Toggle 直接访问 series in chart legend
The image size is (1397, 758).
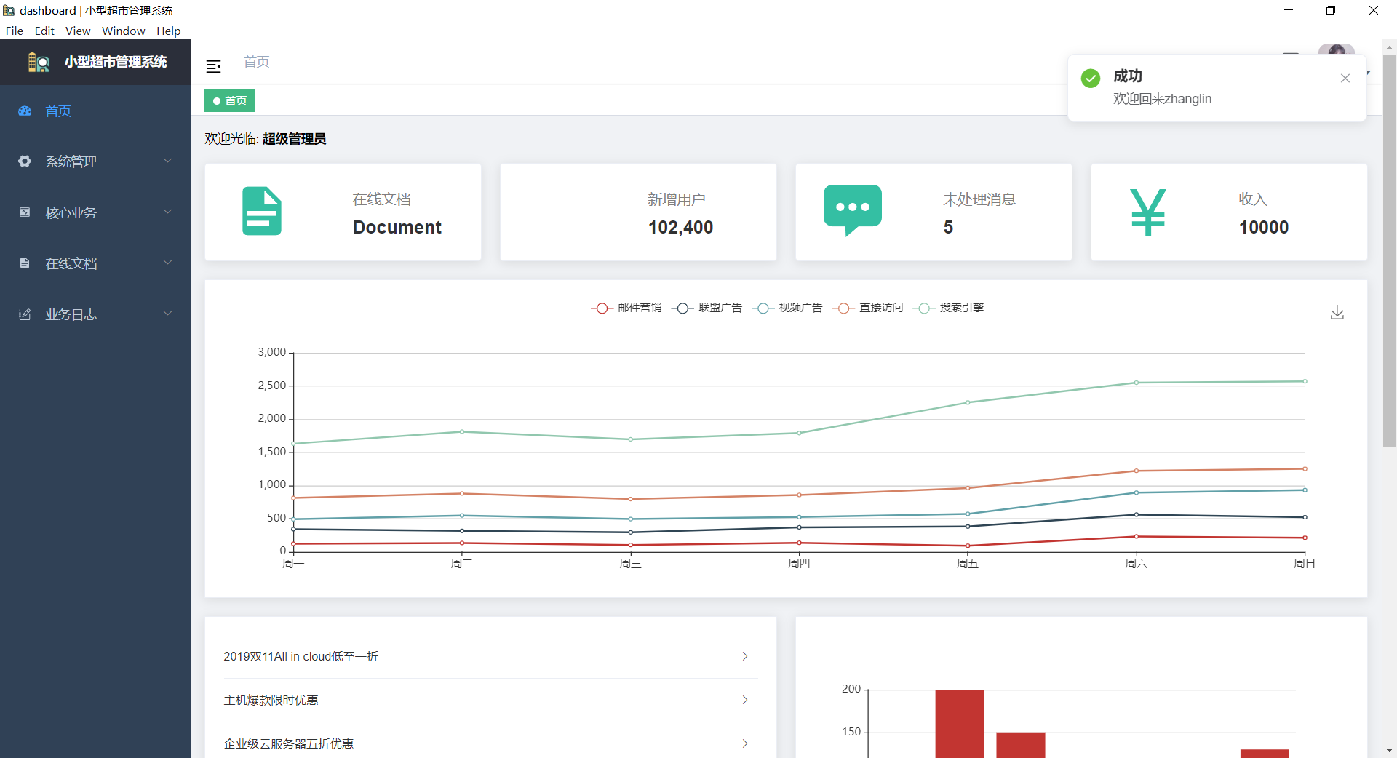[868, 308]
